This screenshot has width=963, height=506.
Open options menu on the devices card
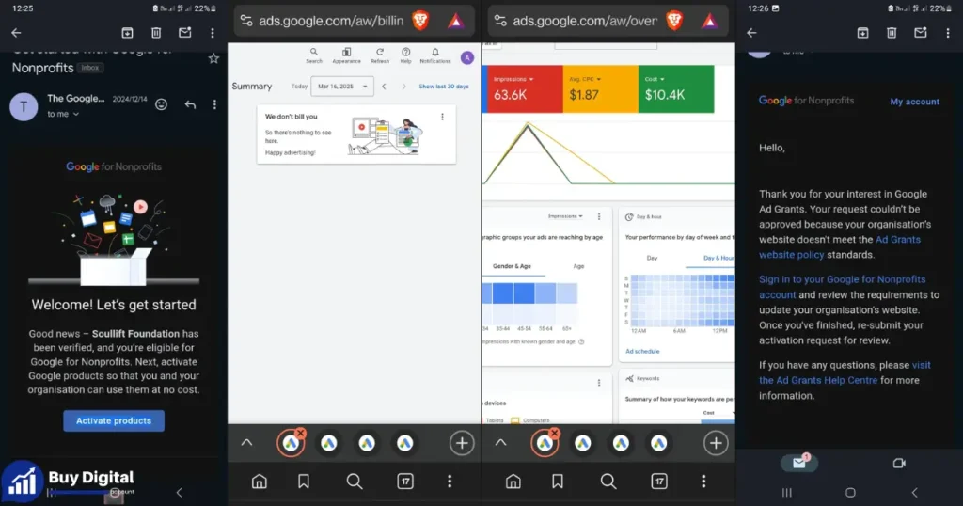click(599, 383)
